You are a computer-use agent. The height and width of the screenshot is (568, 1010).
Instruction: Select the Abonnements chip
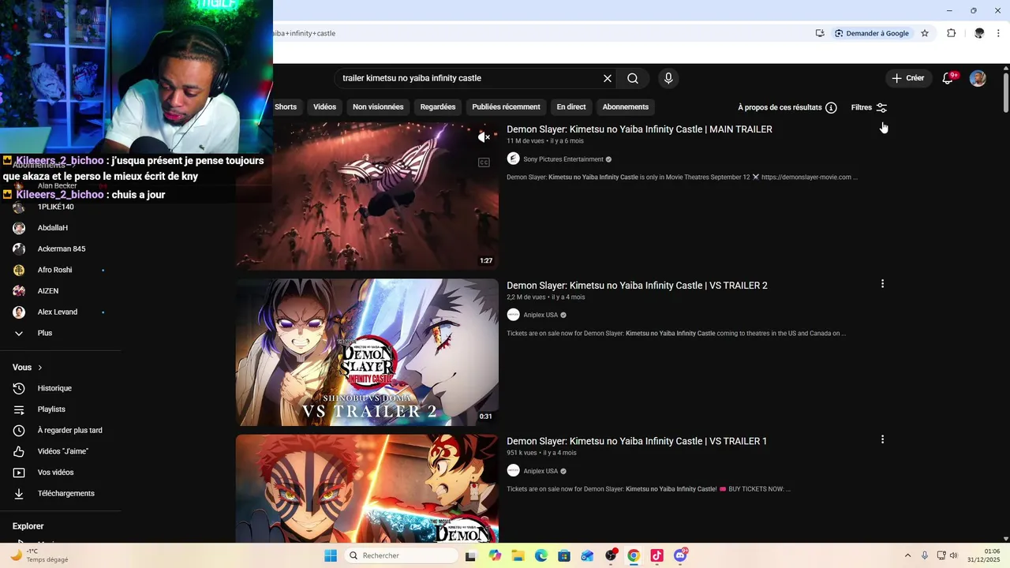pyautogui.click(x=626, y=107)
